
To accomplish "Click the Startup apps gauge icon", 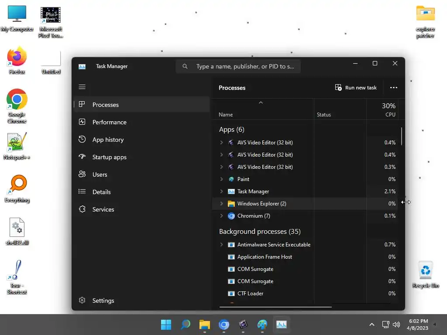I will [82, 157].
